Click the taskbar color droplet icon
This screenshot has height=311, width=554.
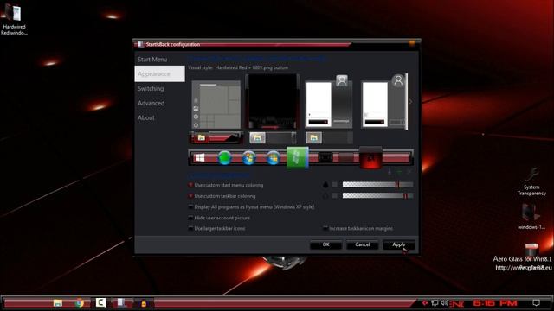tap(325, 196)
